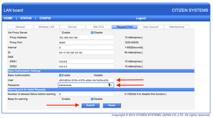Open the CONFIG page

coord(45,18)
